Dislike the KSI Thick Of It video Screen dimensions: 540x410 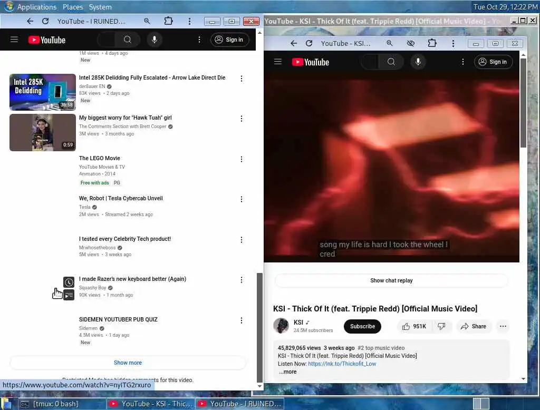point(441,326)
